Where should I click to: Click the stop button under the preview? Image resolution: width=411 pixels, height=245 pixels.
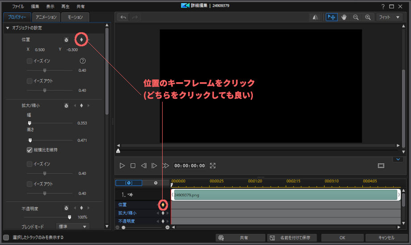tap(133, 166)
